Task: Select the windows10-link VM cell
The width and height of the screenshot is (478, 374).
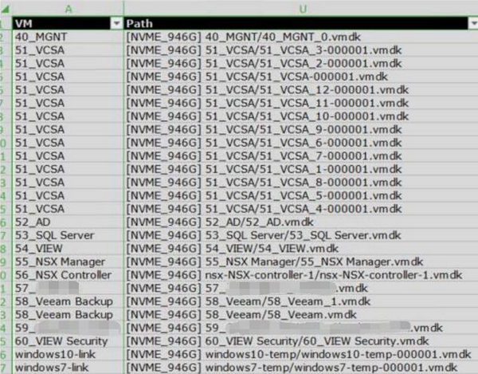Action: 68,354
